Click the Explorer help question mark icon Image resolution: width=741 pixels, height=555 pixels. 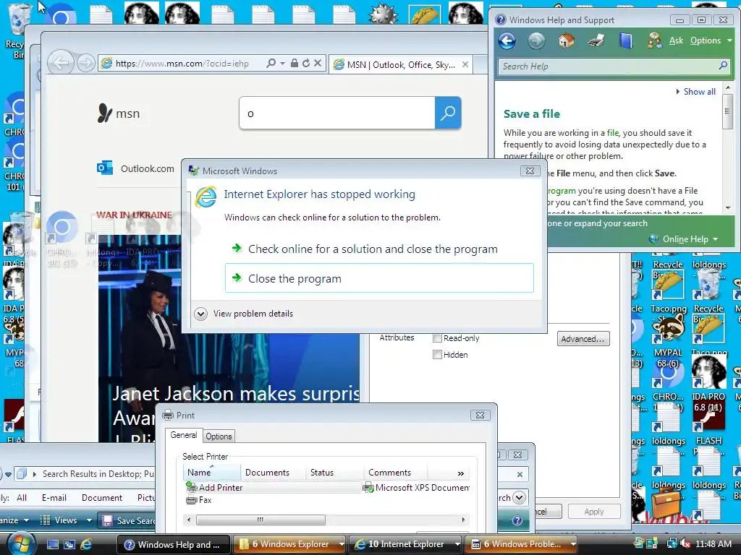click(x=517, y=520)
